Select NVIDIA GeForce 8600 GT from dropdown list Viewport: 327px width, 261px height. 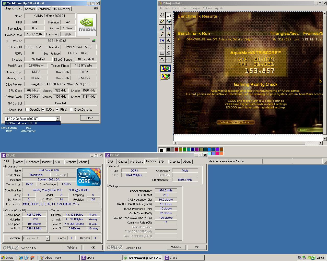click(33, 123)
